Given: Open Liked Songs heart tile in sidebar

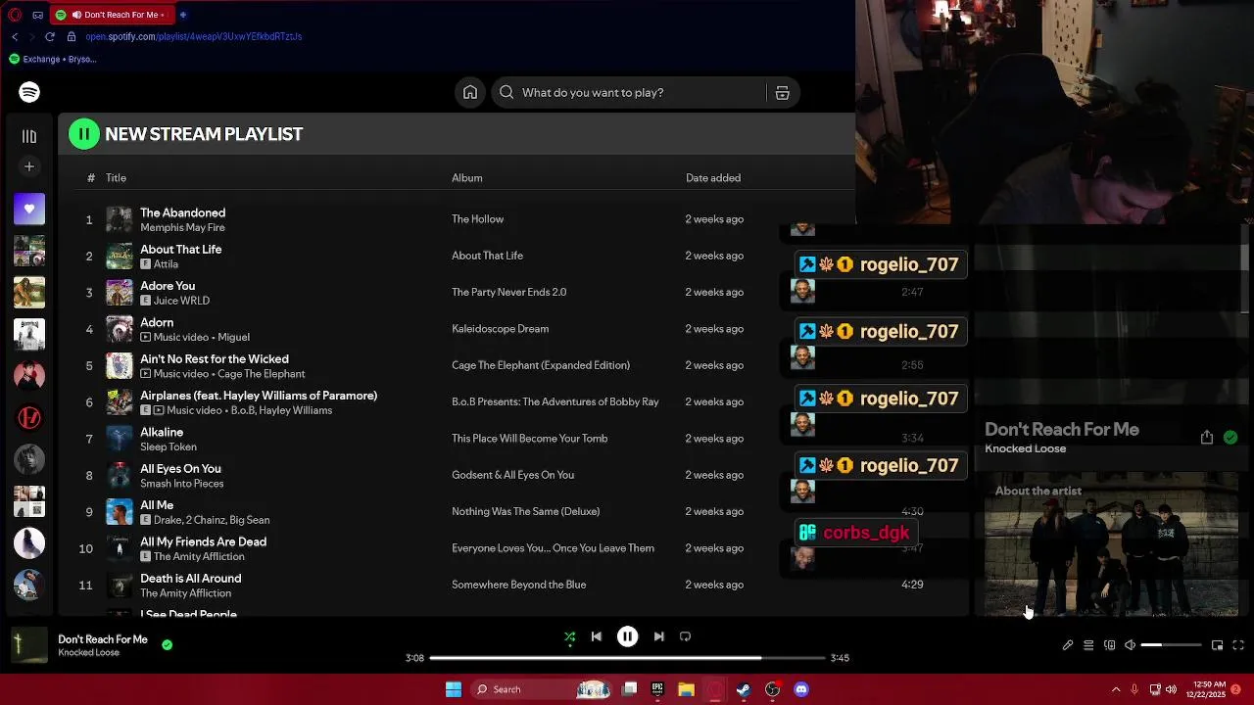Looking at the screenshot, I should [x=29, y=209].
